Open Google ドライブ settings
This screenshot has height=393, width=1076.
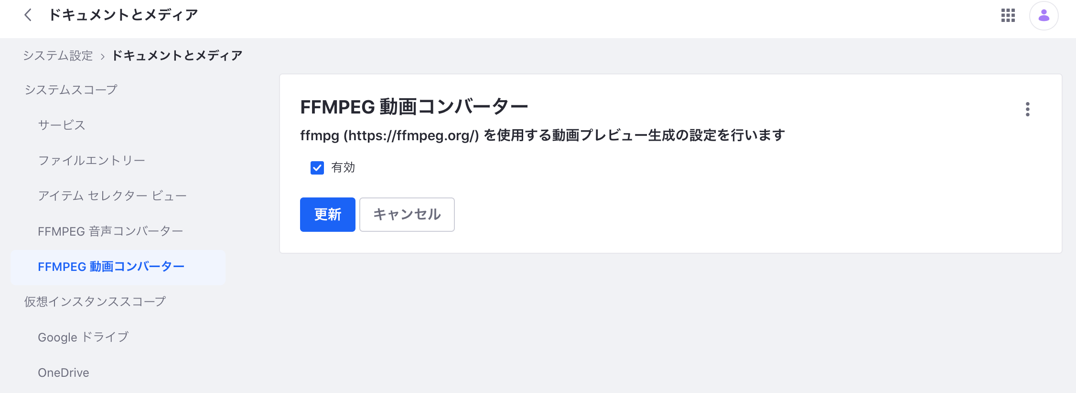(x=83, y=337)
